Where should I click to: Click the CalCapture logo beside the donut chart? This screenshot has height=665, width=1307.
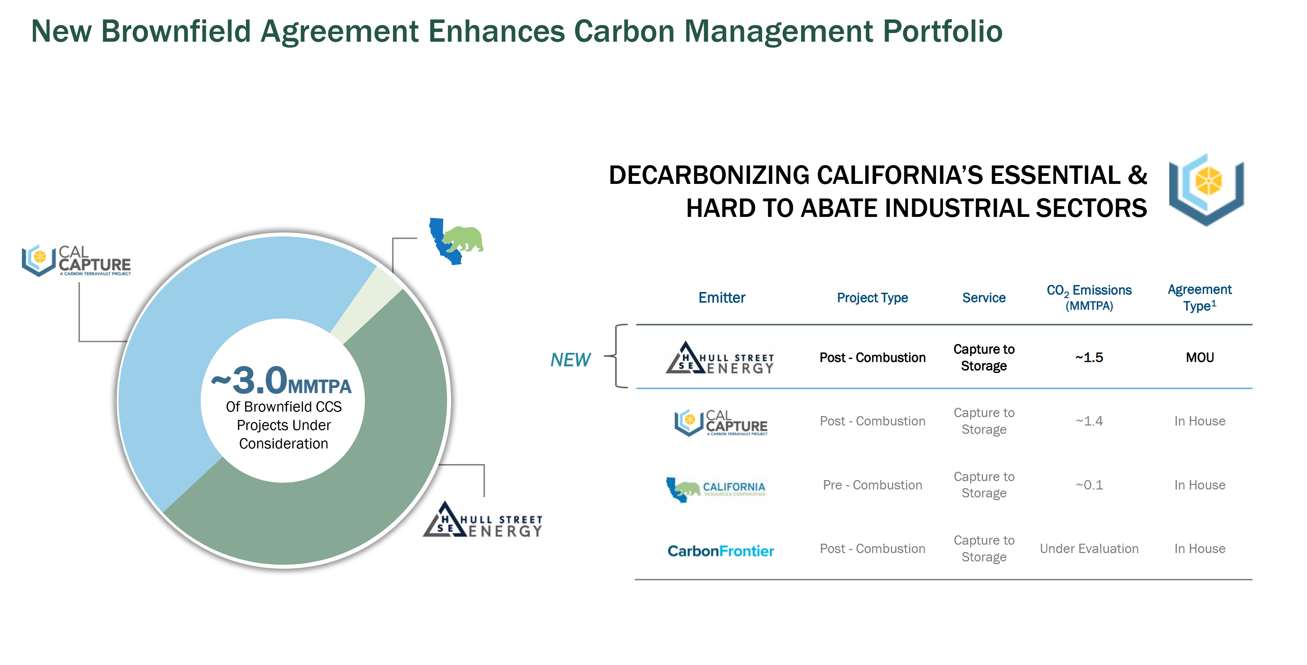(76, 261)
